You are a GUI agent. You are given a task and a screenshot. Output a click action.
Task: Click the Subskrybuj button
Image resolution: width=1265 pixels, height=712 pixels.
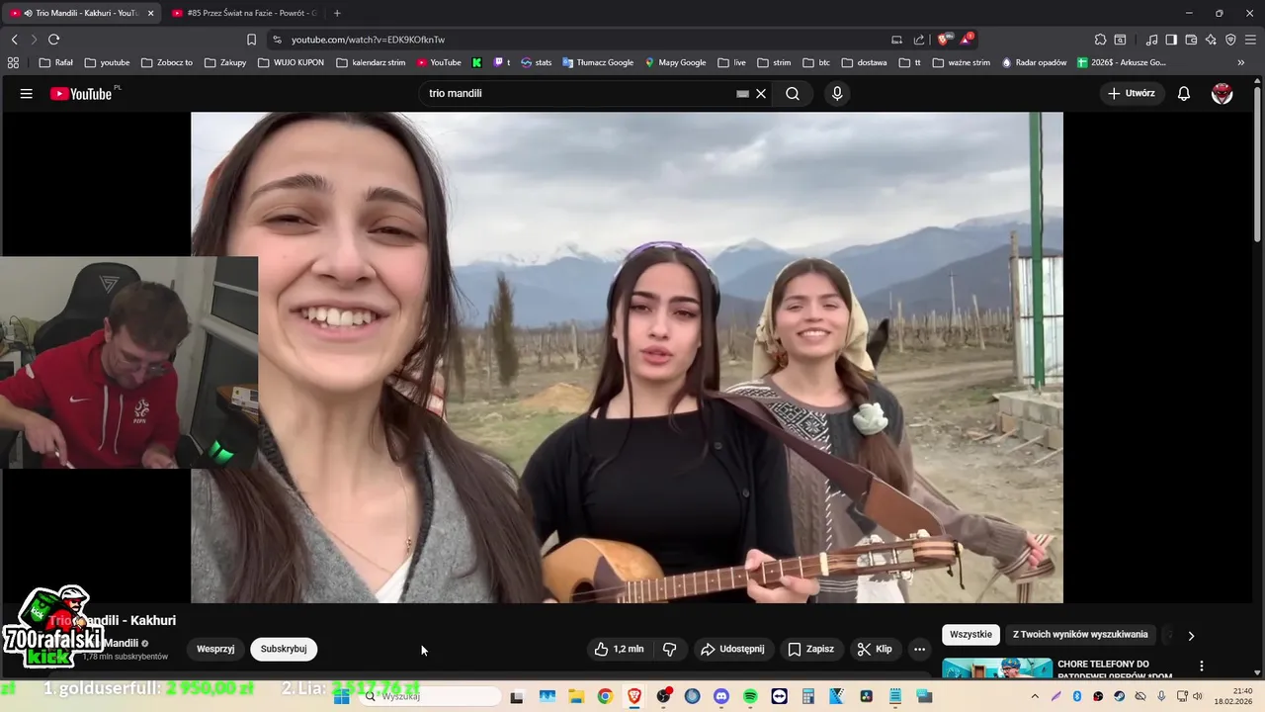coord(284,649)
